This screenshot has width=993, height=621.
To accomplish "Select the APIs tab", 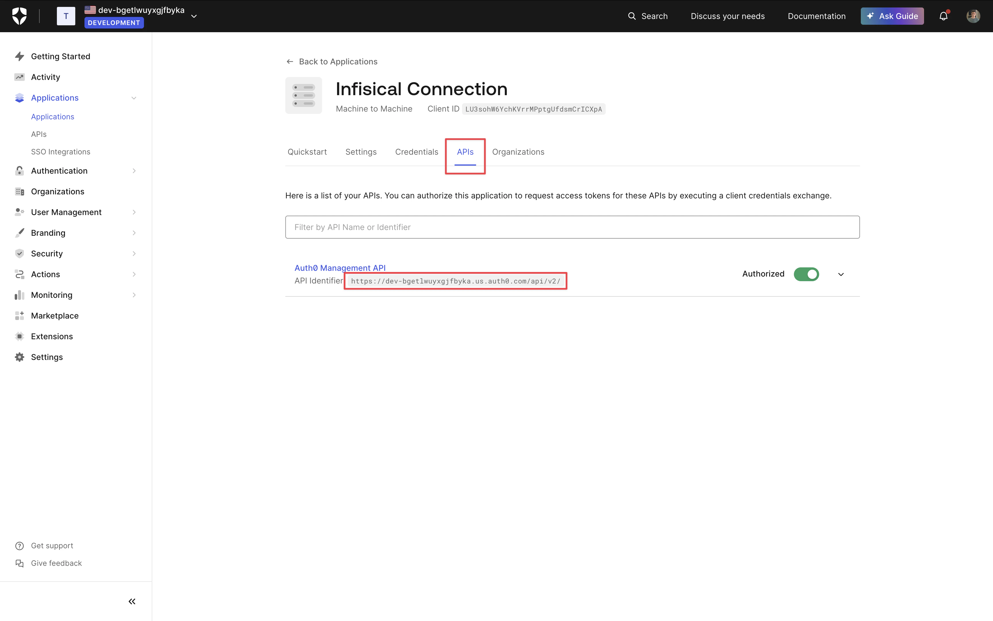I will coord(465,152).
